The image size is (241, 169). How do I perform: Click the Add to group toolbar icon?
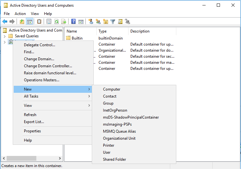128,21
